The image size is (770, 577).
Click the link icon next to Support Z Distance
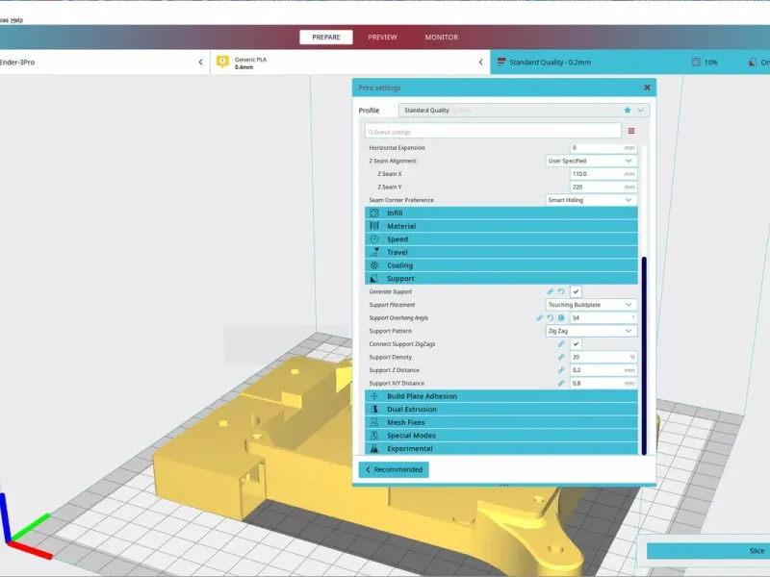tap(561, 370)
